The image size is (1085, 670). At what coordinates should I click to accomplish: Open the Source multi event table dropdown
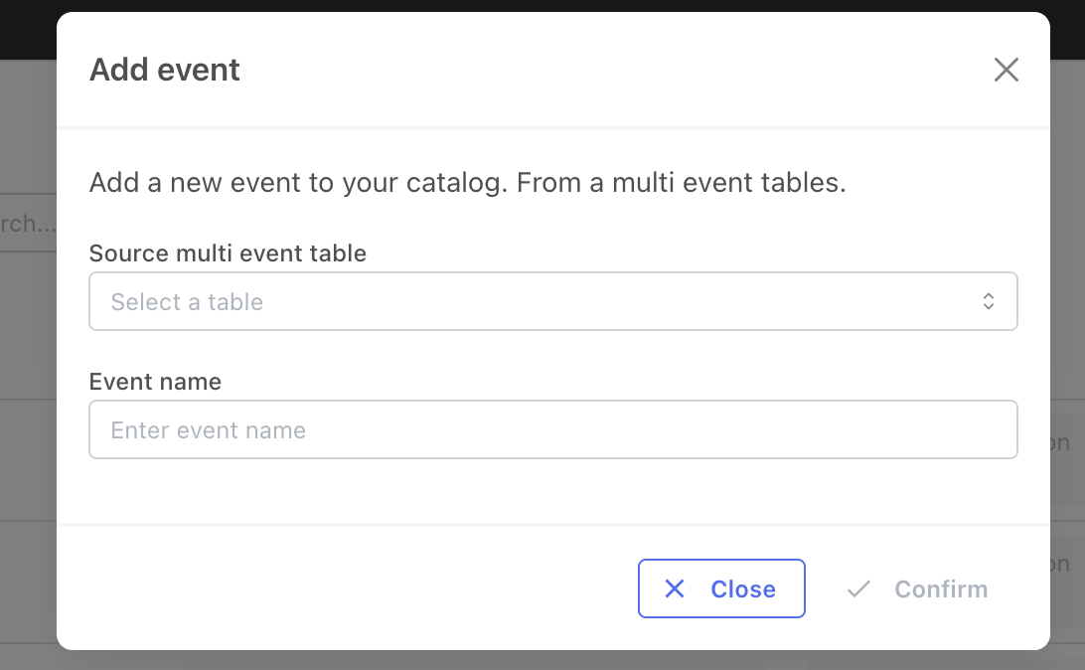(x=552, y=301)
